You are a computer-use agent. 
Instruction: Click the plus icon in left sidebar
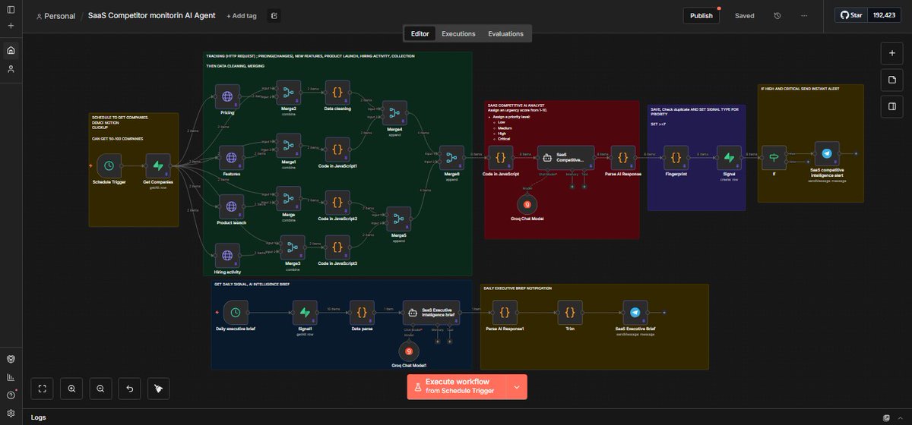pos(11,25)
